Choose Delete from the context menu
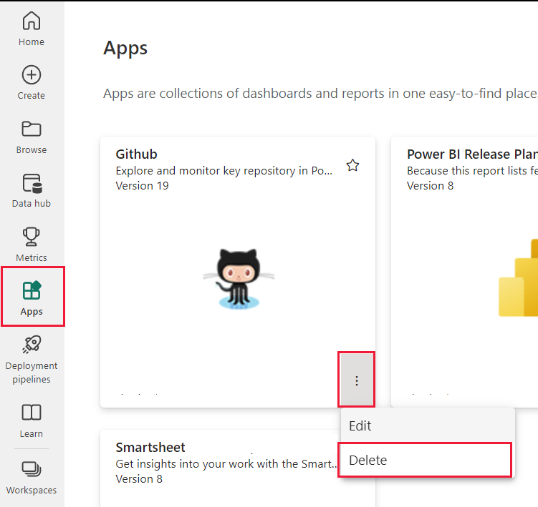The image size is (538, 507). point(425,460)
